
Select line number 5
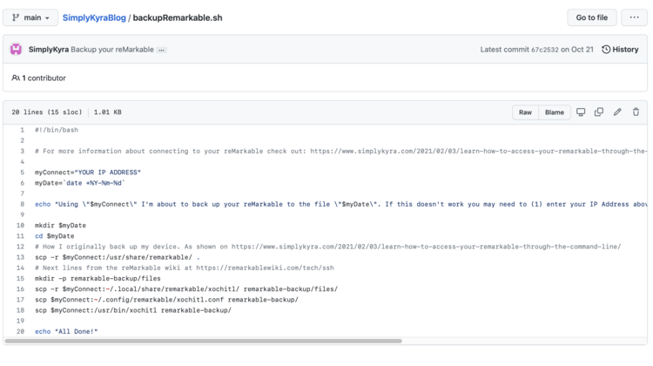click(x=22, y=173)
